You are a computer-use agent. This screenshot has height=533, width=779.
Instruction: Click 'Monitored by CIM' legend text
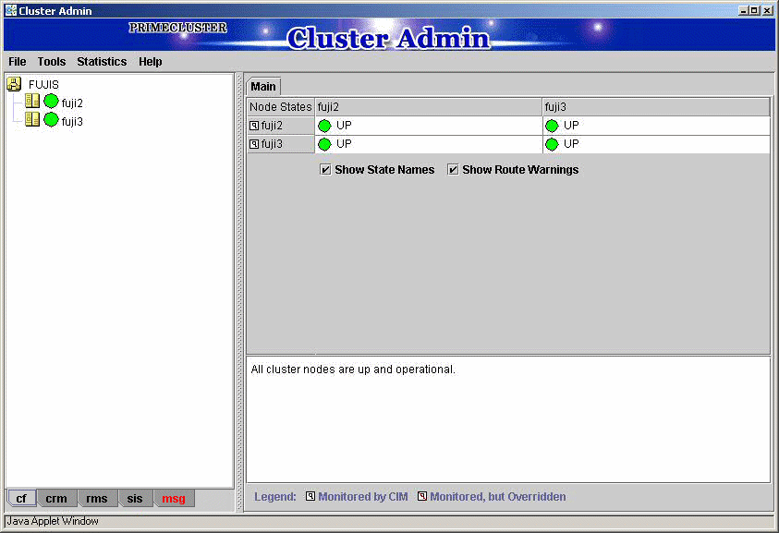tap(363, 497)
